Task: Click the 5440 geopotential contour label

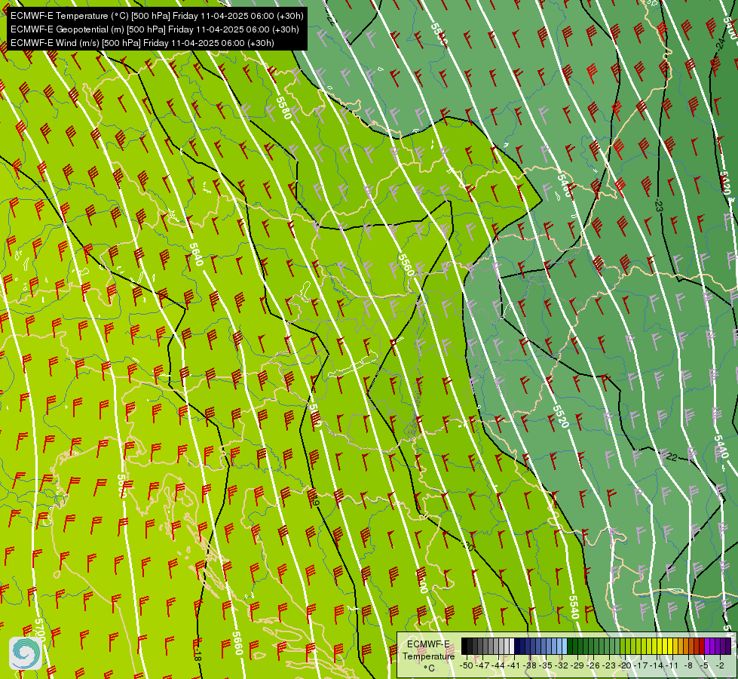Action: 721,447
